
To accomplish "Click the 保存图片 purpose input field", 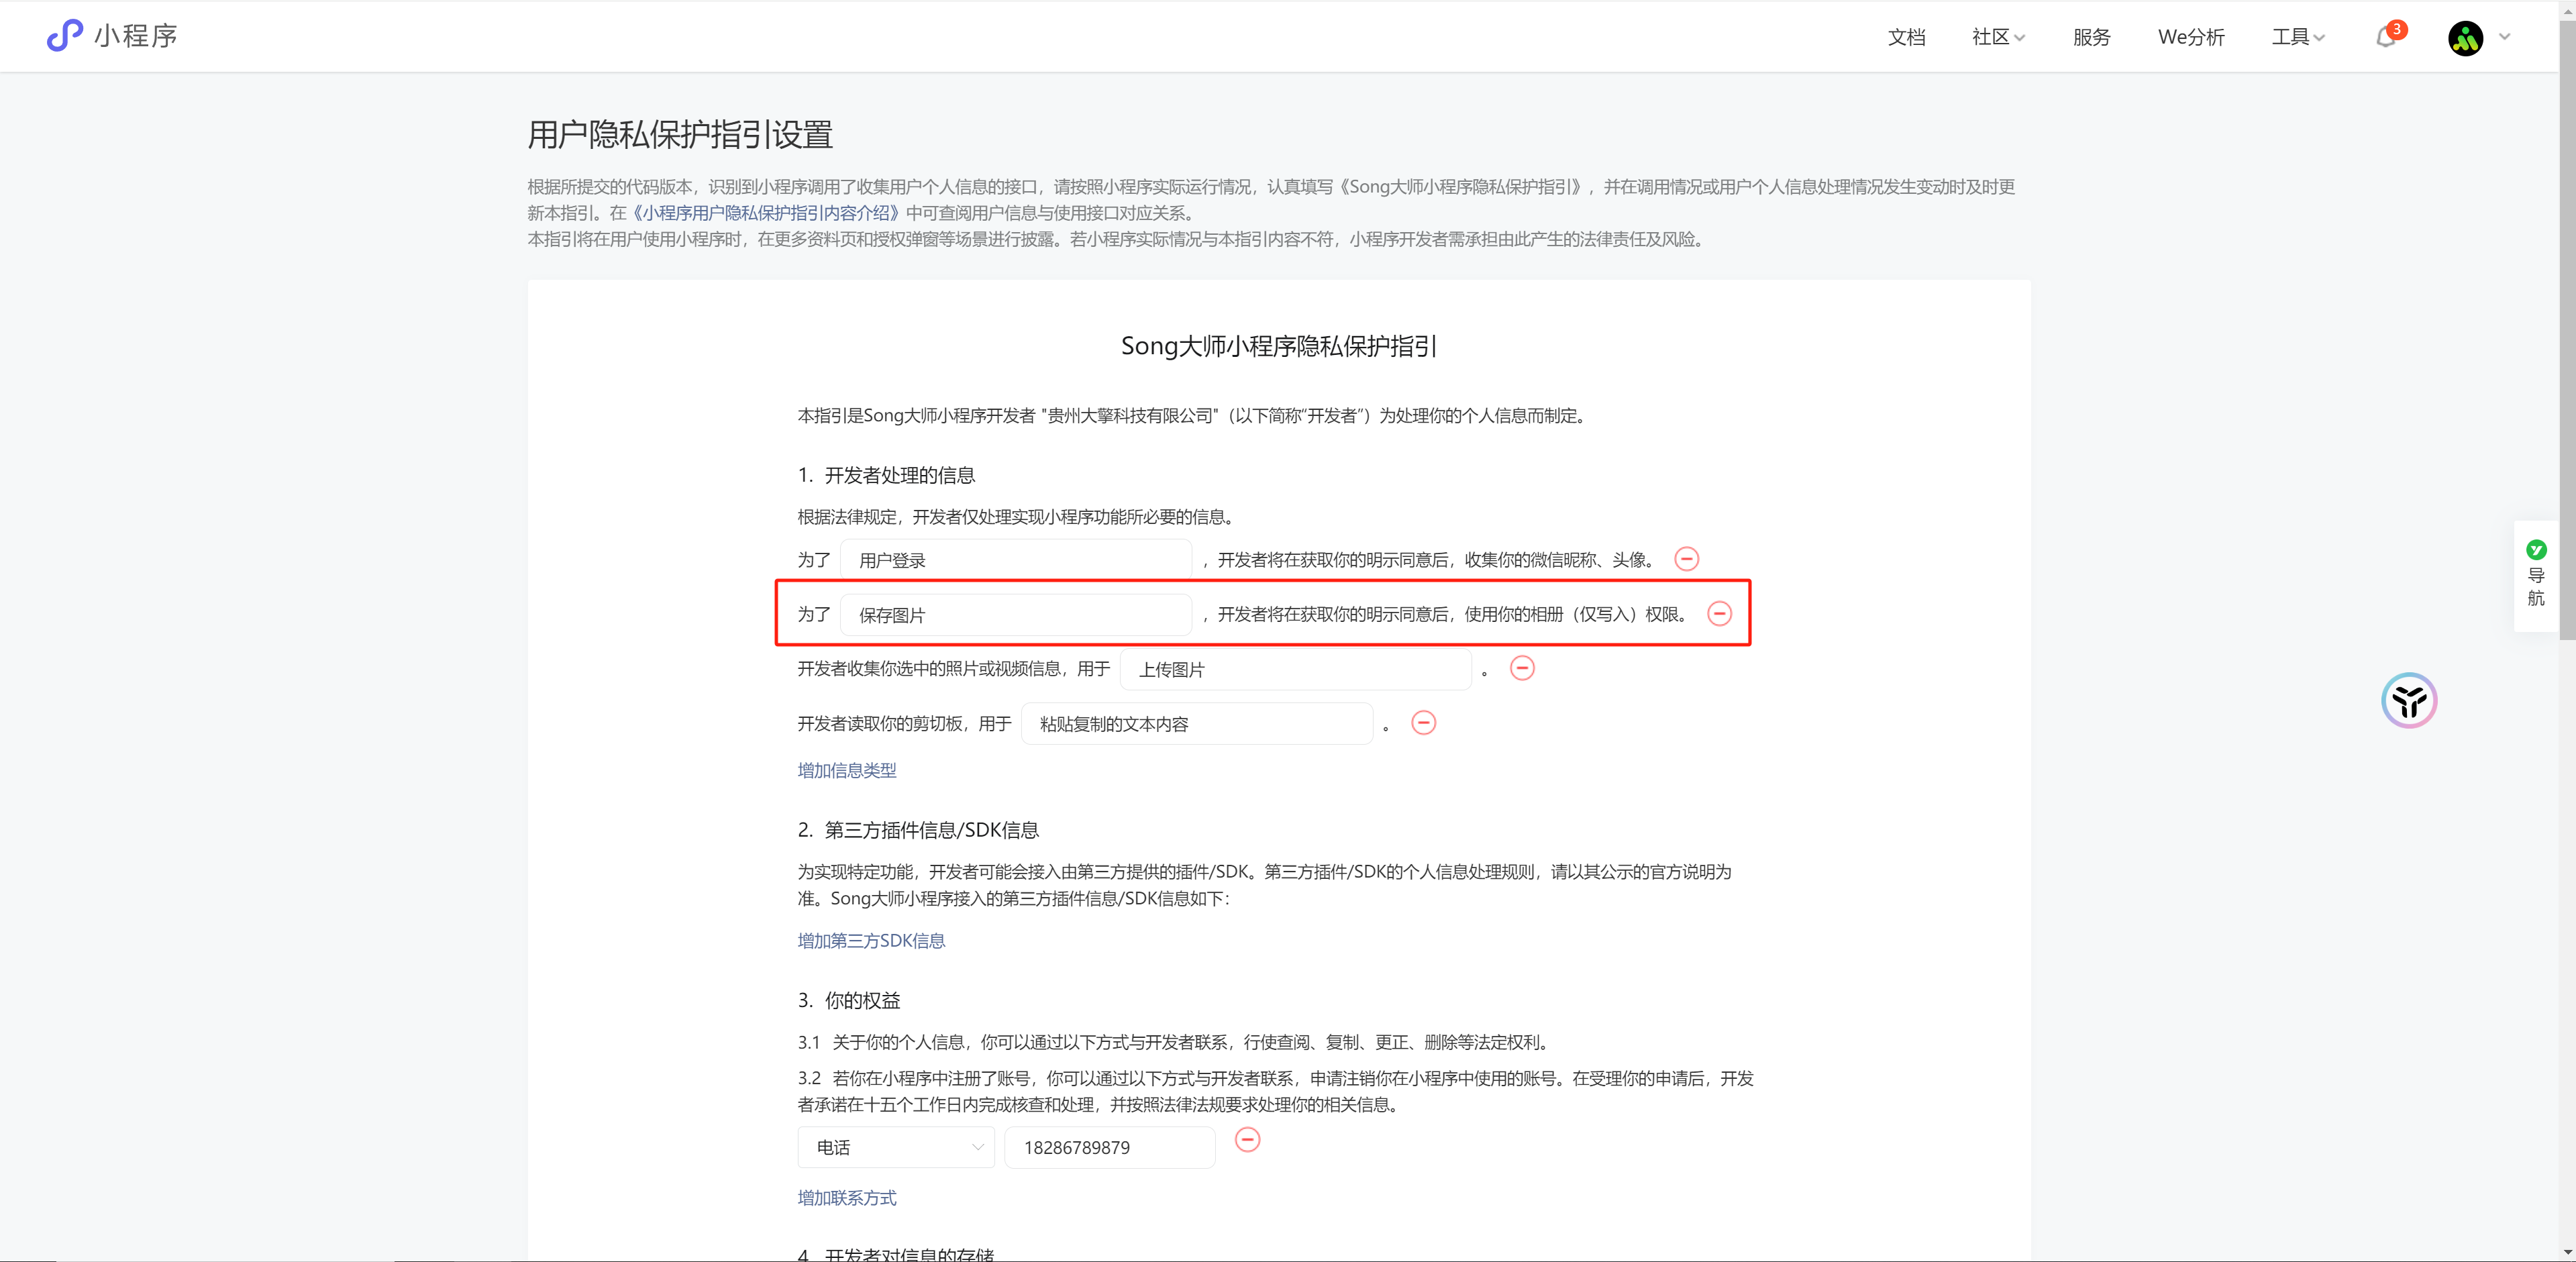I will coord(1016,615).
